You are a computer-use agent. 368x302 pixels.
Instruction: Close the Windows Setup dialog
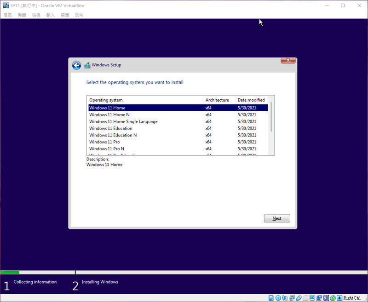pyautogui.click(x=288, y=60)
